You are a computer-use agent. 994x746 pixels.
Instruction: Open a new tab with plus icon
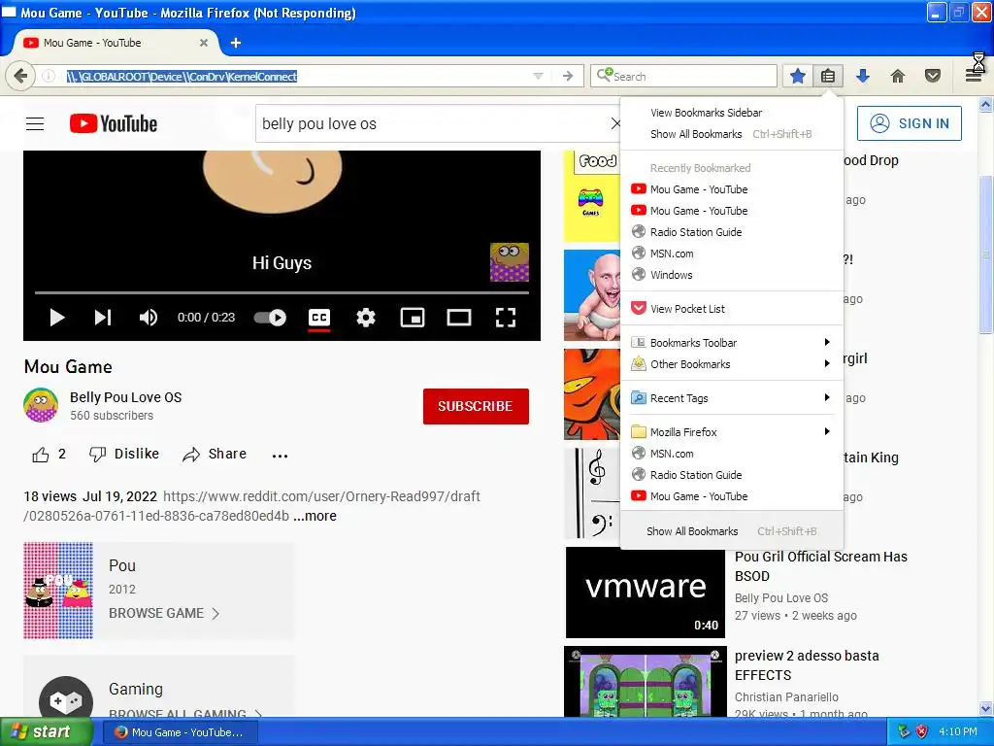point(236,43)
